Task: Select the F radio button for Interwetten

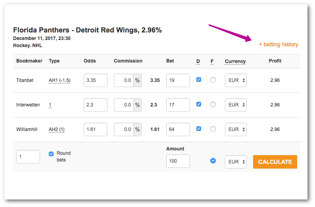Action: (213, 104)
